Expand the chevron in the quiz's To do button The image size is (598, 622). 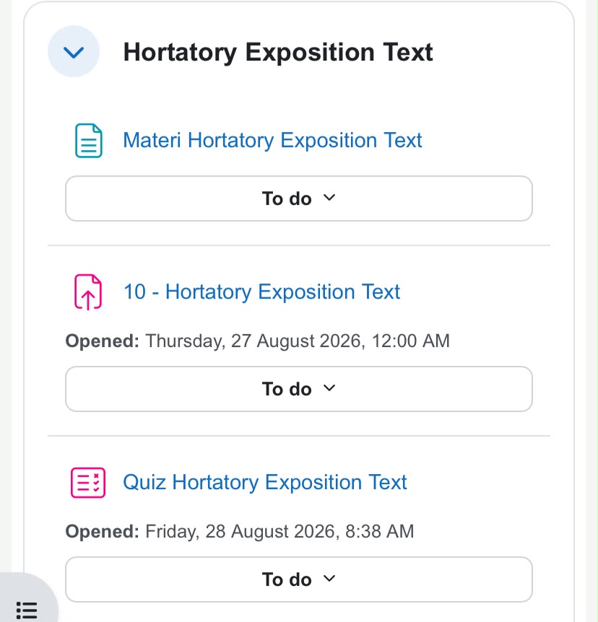click(329, 579)
